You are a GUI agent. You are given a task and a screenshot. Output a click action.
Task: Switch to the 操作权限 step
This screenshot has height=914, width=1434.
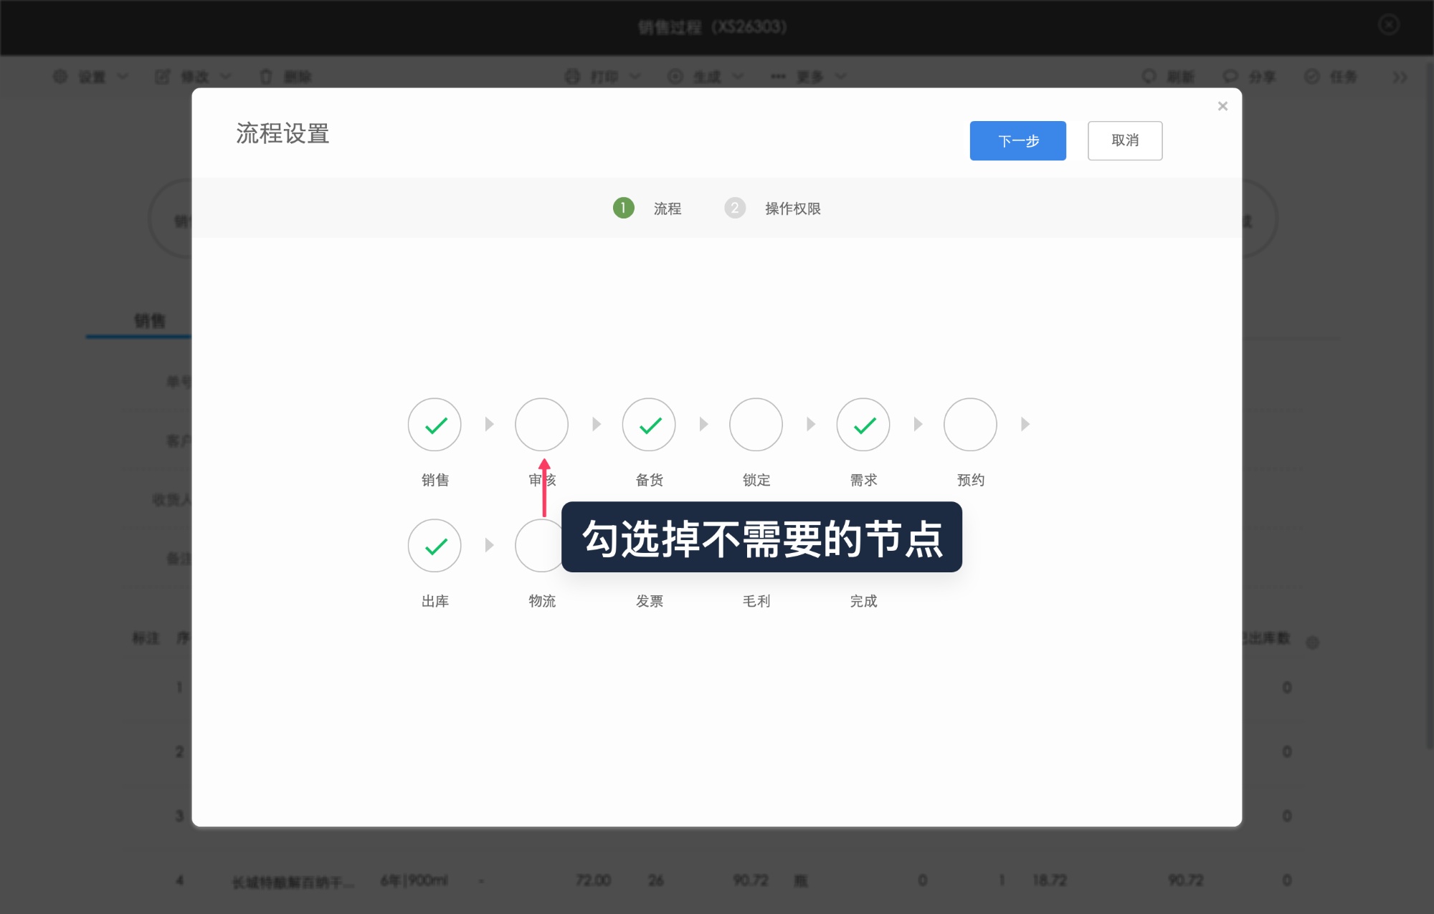(x=792, y=208)
